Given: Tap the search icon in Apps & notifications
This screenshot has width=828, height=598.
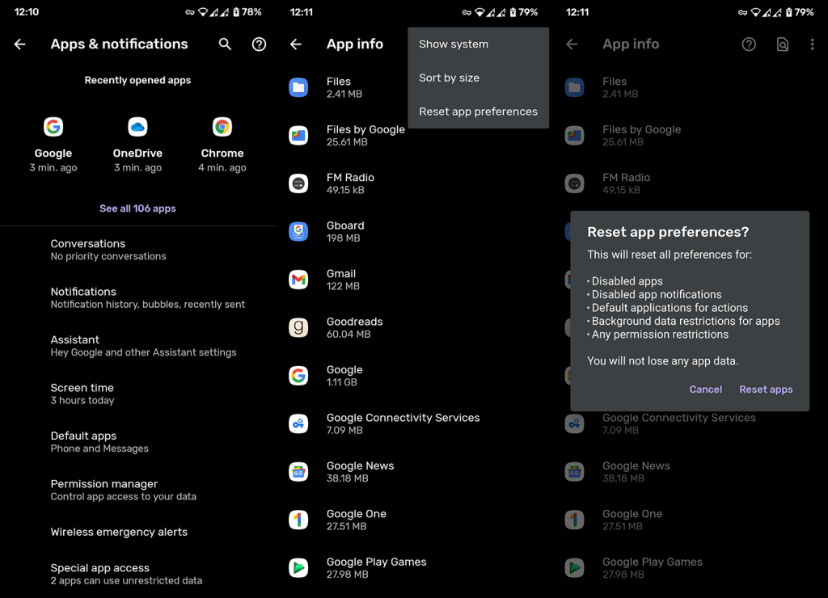Looking at the screenshot, I should 225,44.
